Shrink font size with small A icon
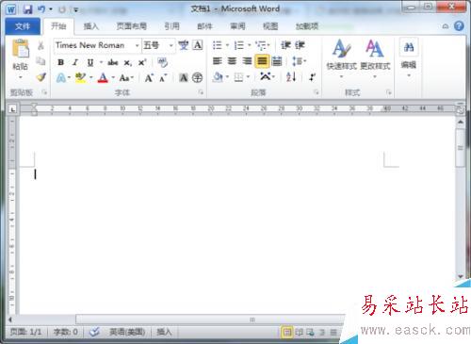 [163, 78]
